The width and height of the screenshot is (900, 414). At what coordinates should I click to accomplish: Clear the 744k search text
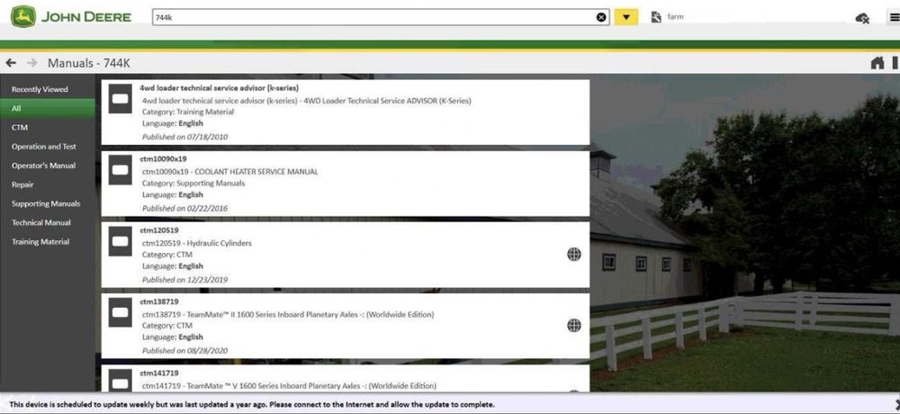point(601,17)
